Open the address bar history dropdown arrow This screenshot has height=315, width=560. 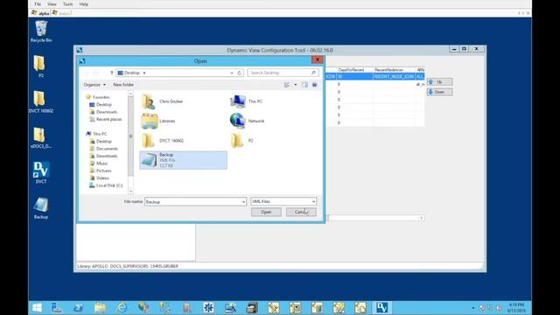(231, 73)
